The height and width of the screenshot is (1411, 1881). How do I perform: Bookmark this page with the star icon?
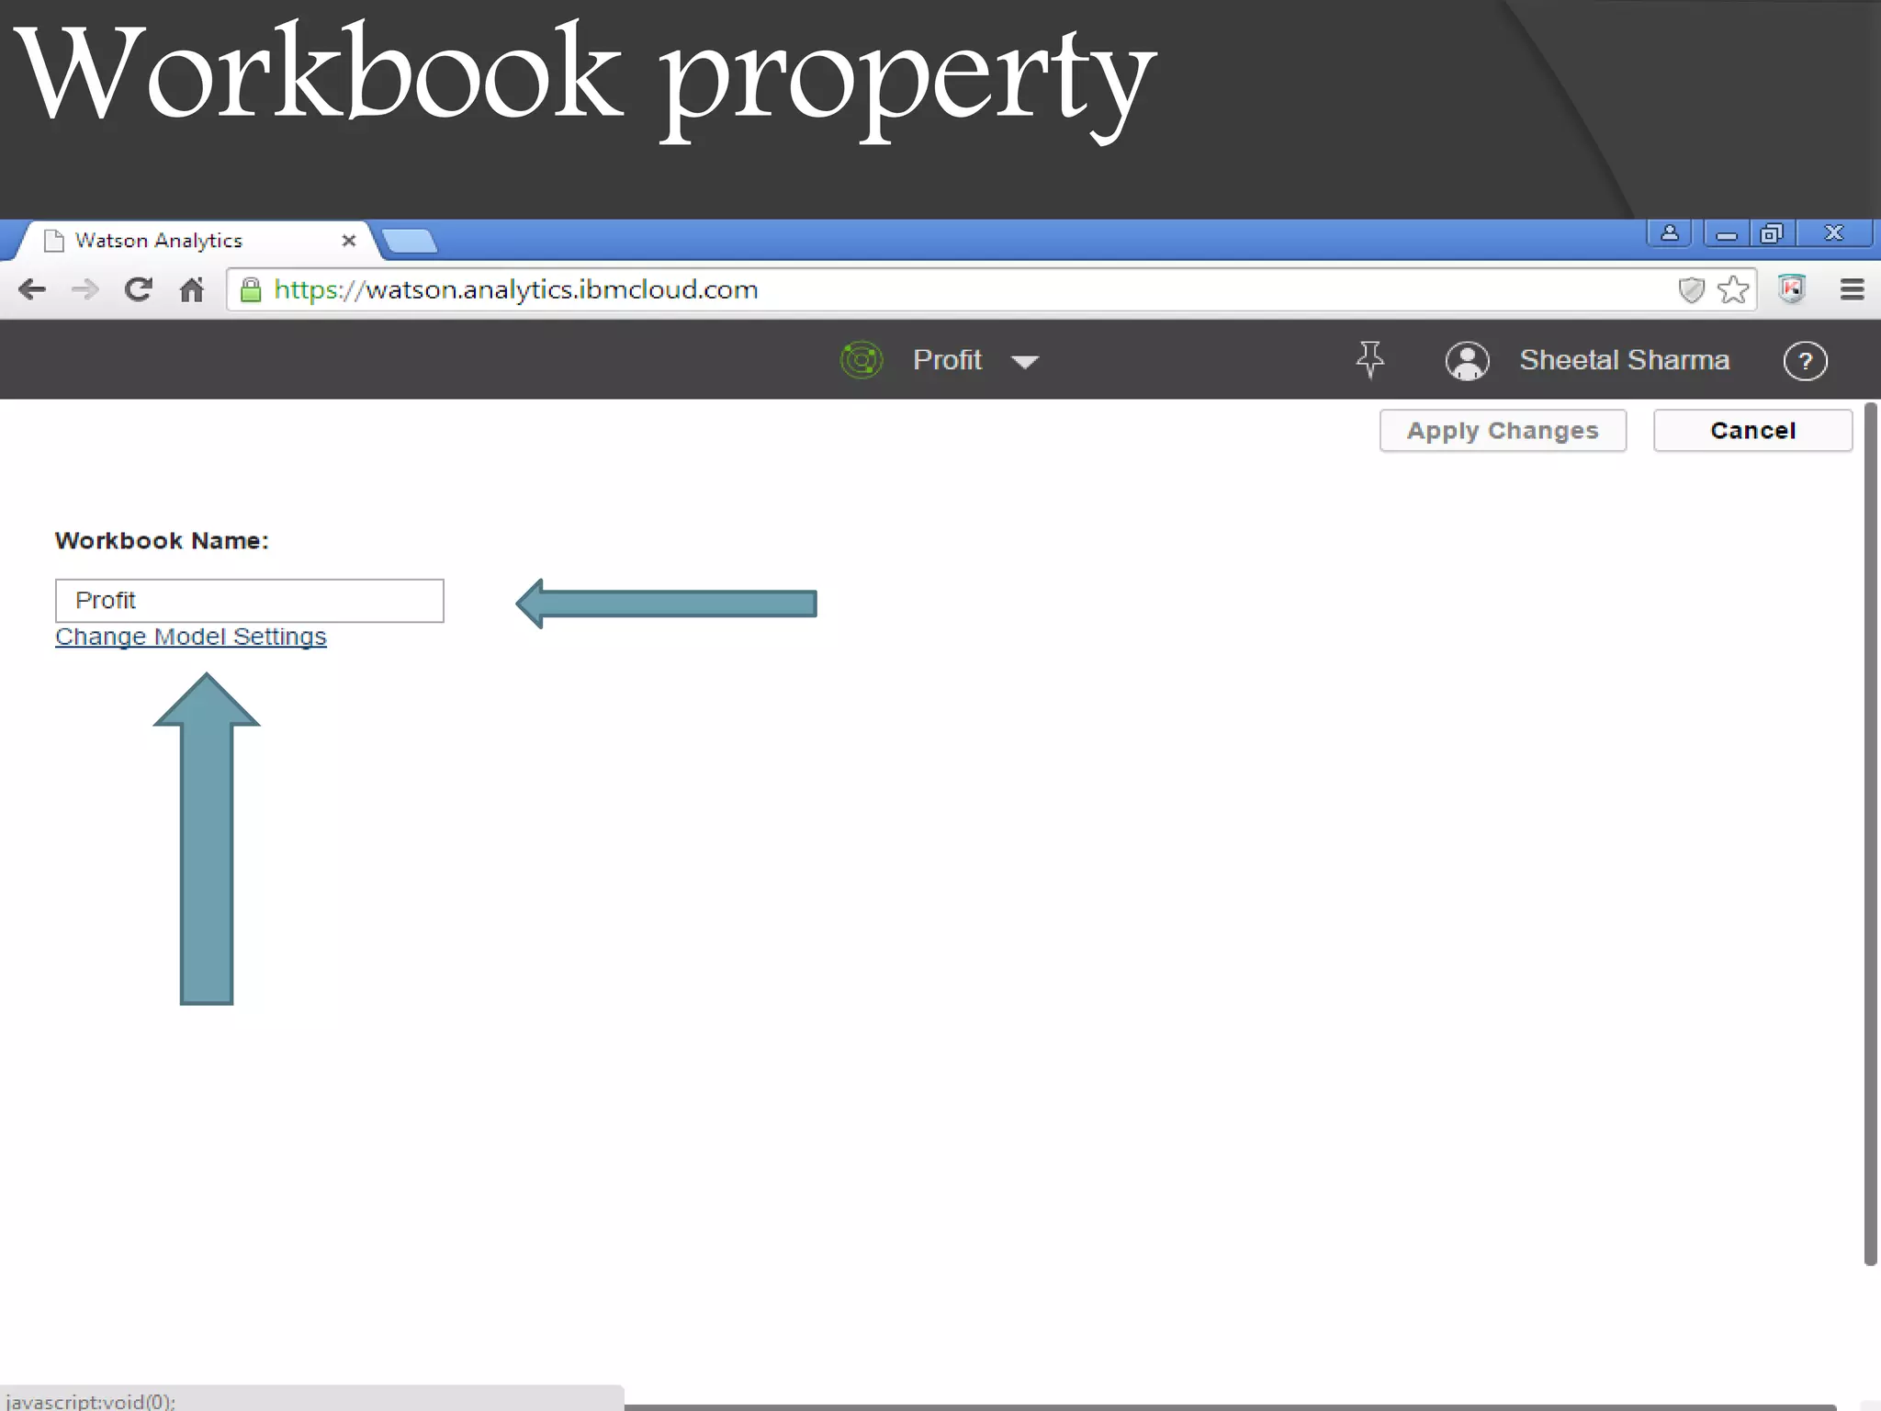click(1733, 289)
